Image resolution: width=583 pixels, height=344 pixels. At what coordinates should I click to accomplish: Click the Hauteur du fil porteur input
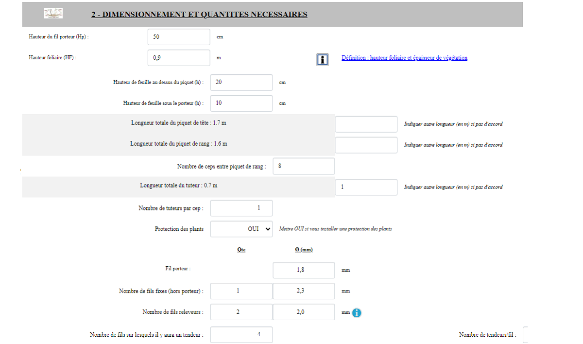click(x=179, y=37)
